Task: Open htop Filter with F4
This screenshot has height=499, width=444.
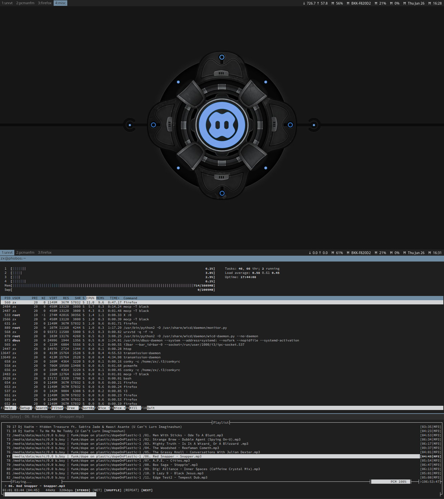Action: [55, 408]
